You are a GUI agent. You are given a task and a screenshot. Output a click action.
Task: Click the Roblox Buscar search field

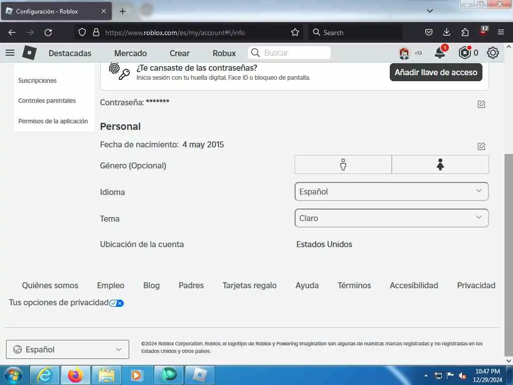pyautogui.click(x=289, y=53)
